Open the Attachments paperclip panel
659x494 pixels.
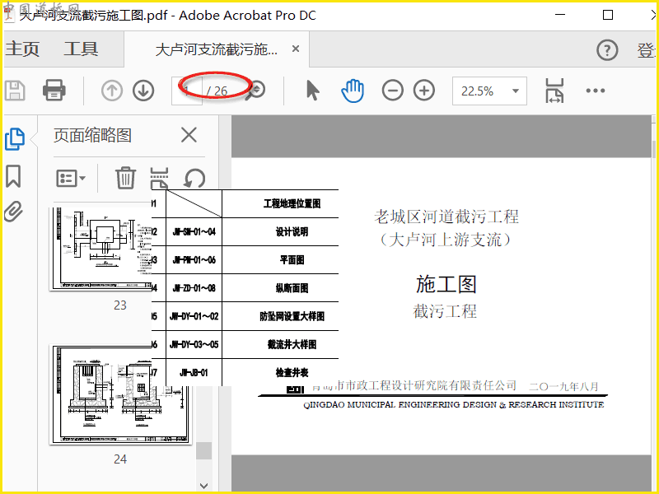13,212
